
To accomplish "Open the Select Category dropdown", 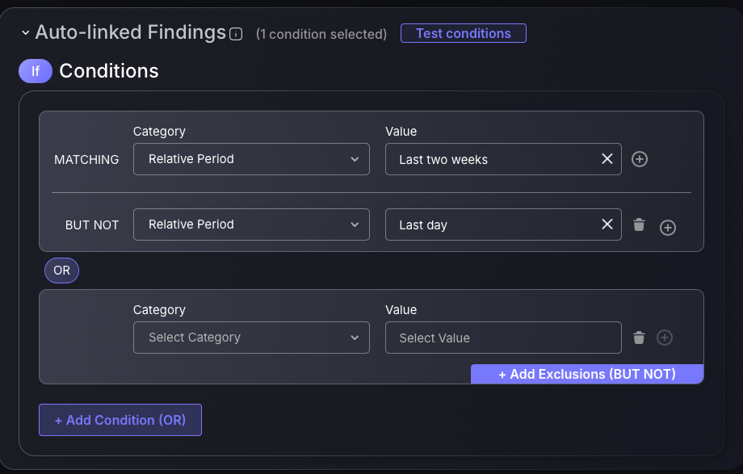I will click(x=251, y=338).
